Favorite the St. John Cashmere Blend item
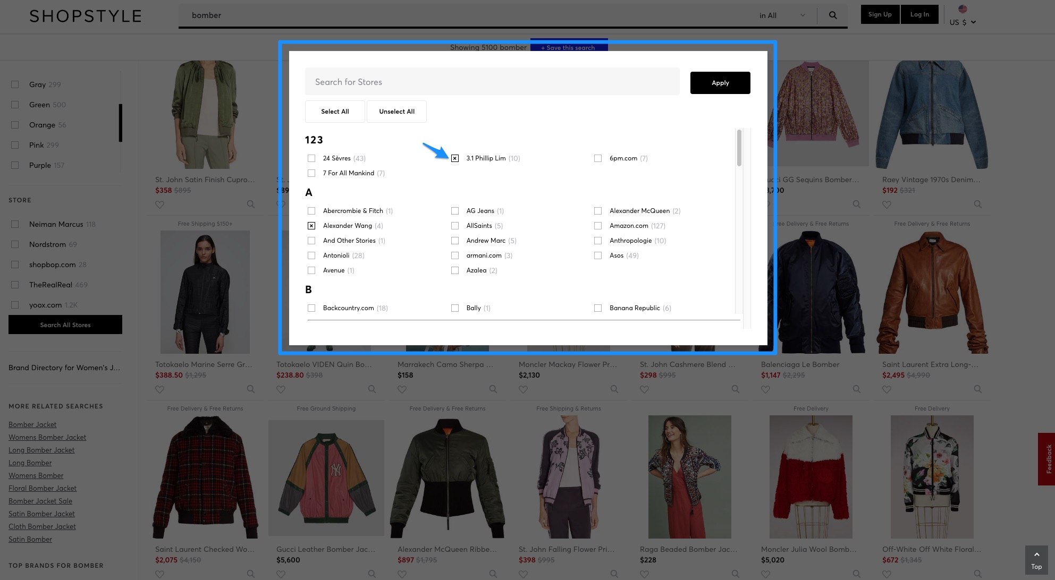Image resolution: width=1055 pixels, height=580 pixels. tap(644, 389)
